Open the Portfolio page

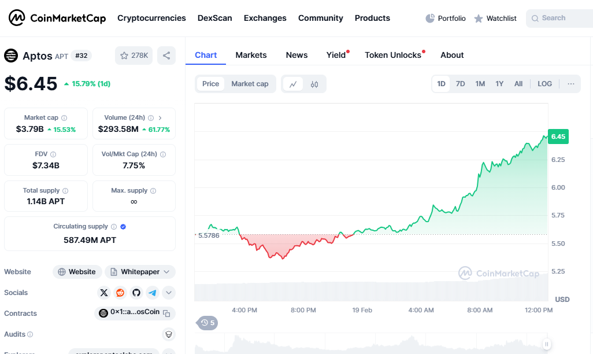(445, 18)
